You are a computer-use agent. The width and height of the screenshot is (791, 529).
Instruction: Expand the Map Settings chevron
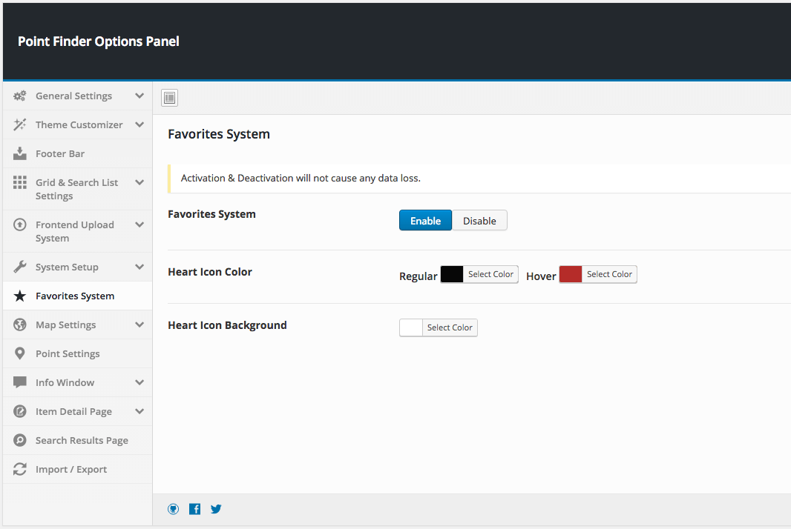pos(140,325)
